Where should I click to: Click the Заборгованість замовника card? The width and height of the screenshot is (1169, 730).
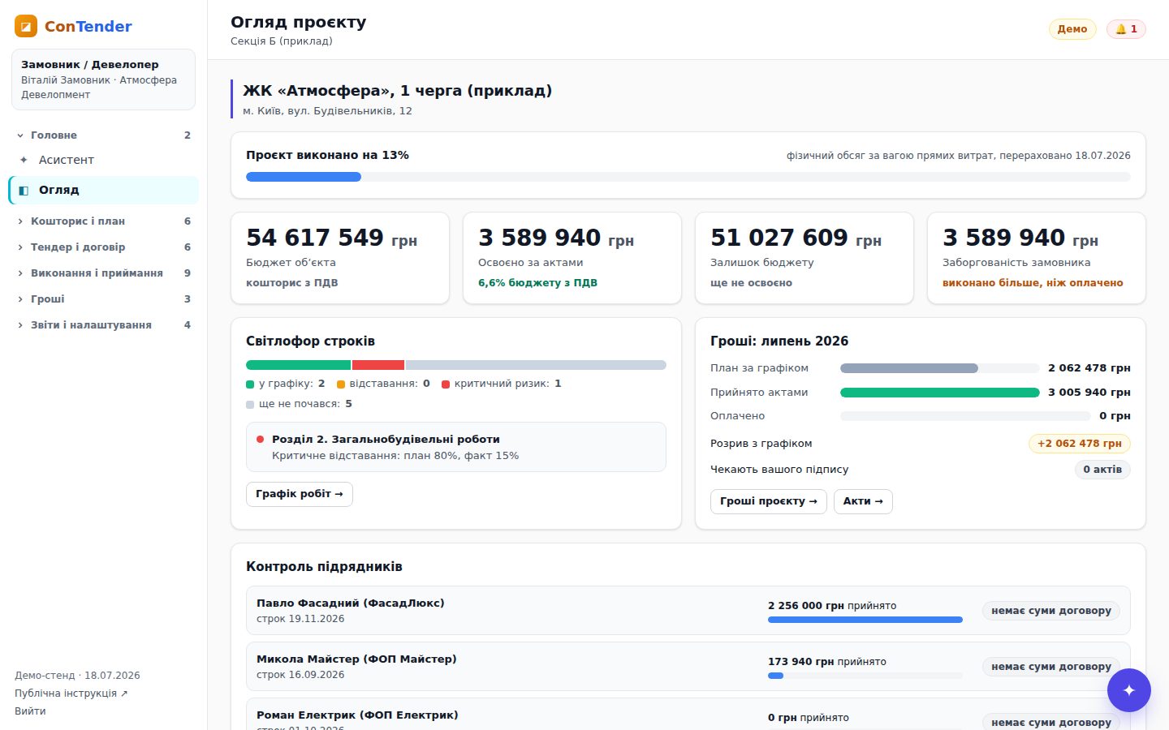(x=1037, y=258)
